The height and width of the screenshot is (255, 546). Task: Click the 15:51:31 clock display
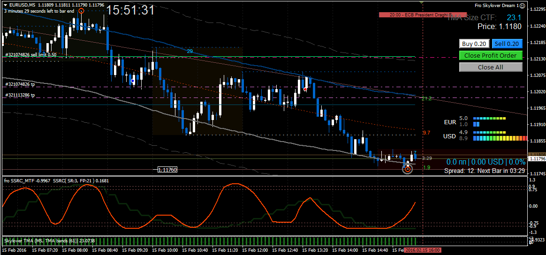[x=130, y=10]
